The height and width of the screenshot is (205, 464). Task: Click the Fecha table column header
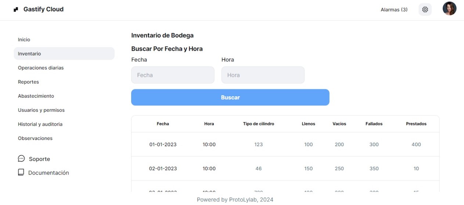click(x=163, y=124)
